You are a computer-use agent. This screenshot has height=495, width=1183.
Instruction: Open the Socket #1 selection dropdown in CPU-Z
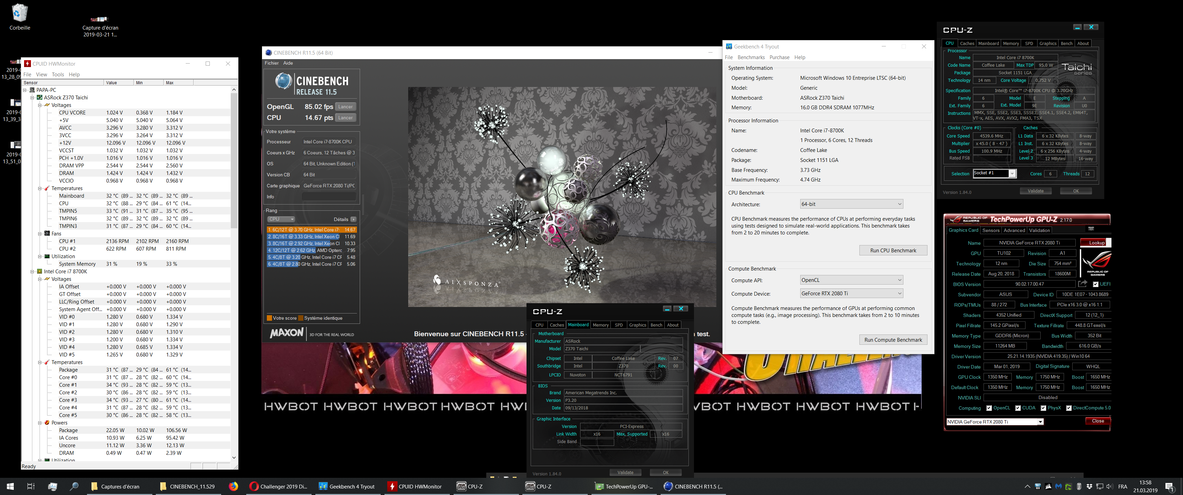pos(994,173)
